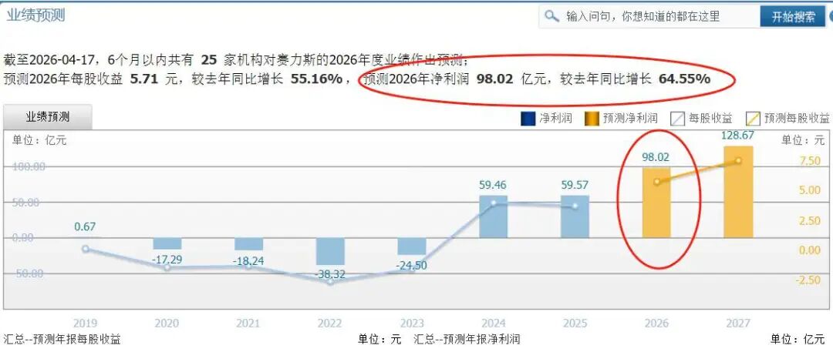The image size is (833, 352).
Task: Click the 2026 forecast bar 98.02
Action: 656,203
